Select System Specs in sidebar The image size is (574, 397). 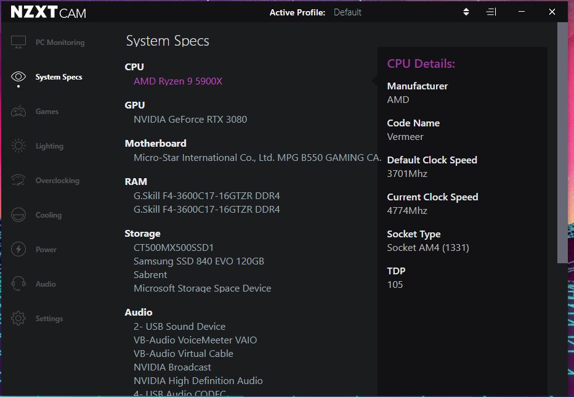[59, 76]
